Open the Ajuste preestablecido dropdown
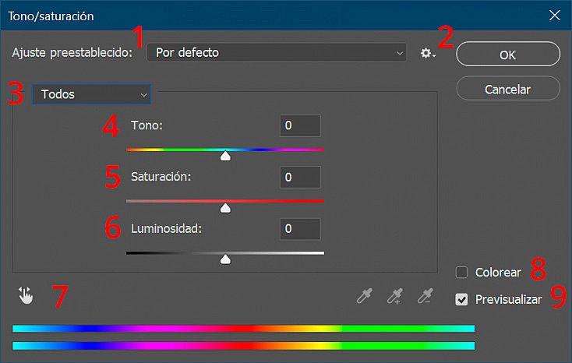 click(277, 52)
